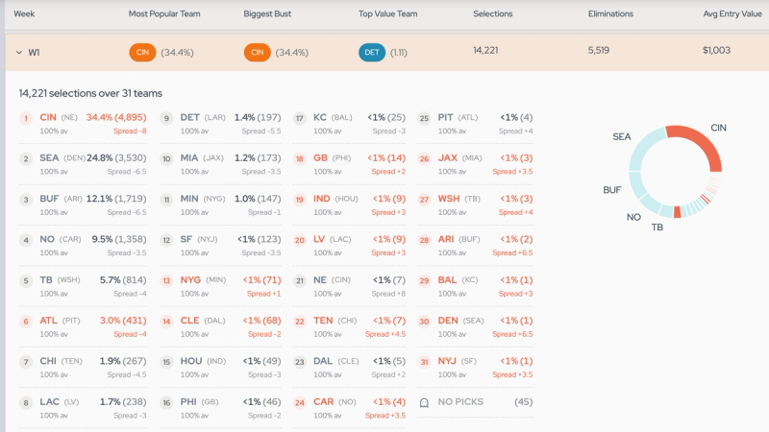Viewport: 769px width, 432px height.
Task: Sort by Most Popular Team column header
Action: click(164, 13)
